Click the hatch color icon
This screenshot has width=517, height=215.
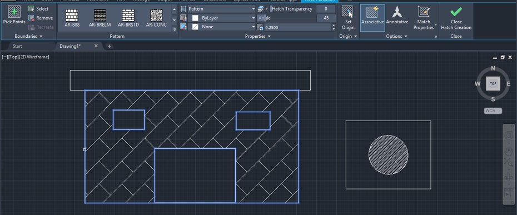pos(183,18)
